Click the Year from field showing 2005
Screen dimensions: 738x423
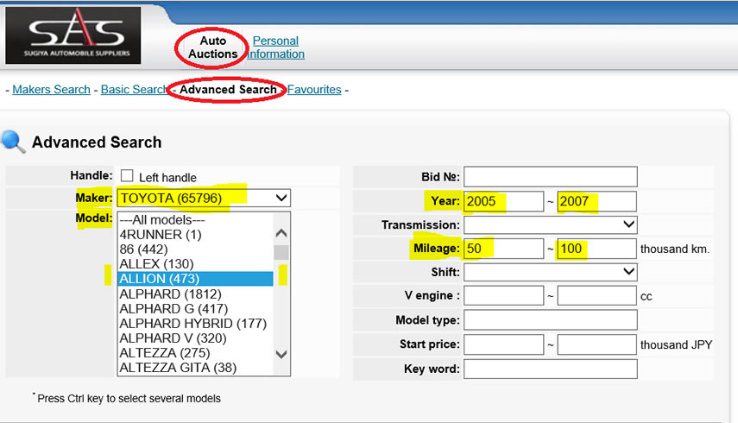[504, 201]
